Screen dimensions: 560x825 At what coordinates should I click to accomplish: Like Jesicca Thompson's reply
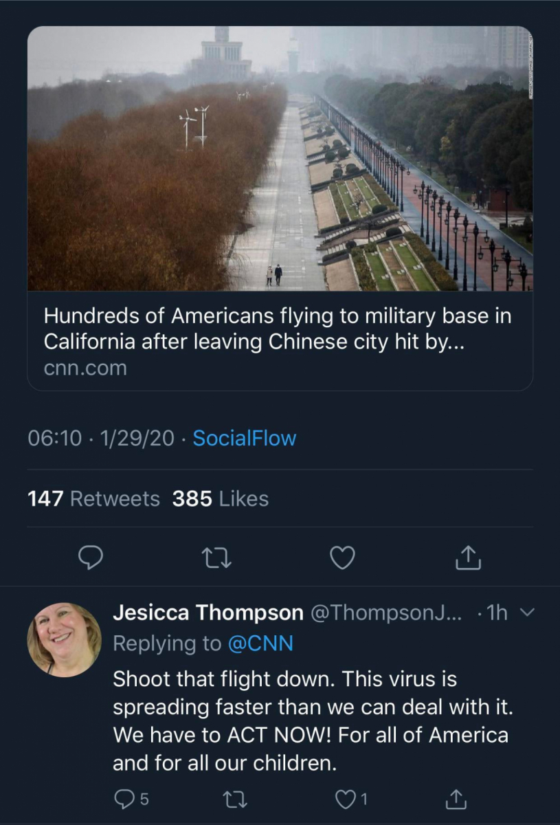tap(345, 799)
